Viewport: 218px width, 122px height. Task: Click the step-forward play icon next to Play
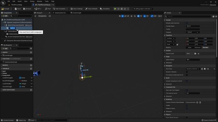pos(119,9)
